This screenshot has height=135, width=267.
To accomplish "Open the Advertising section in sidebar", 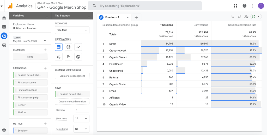I will [4, 45].
